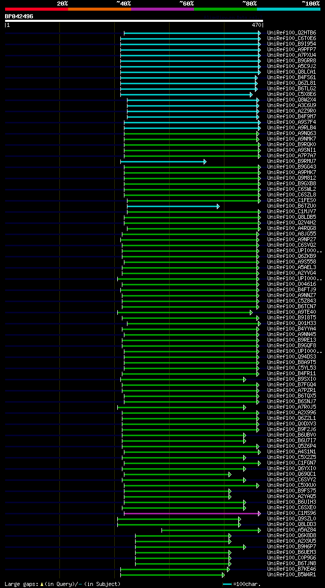Screen dimensions: 325x588
Task: Select the UniRef100_Q2V4H2 label
Action: coord(291,223)
